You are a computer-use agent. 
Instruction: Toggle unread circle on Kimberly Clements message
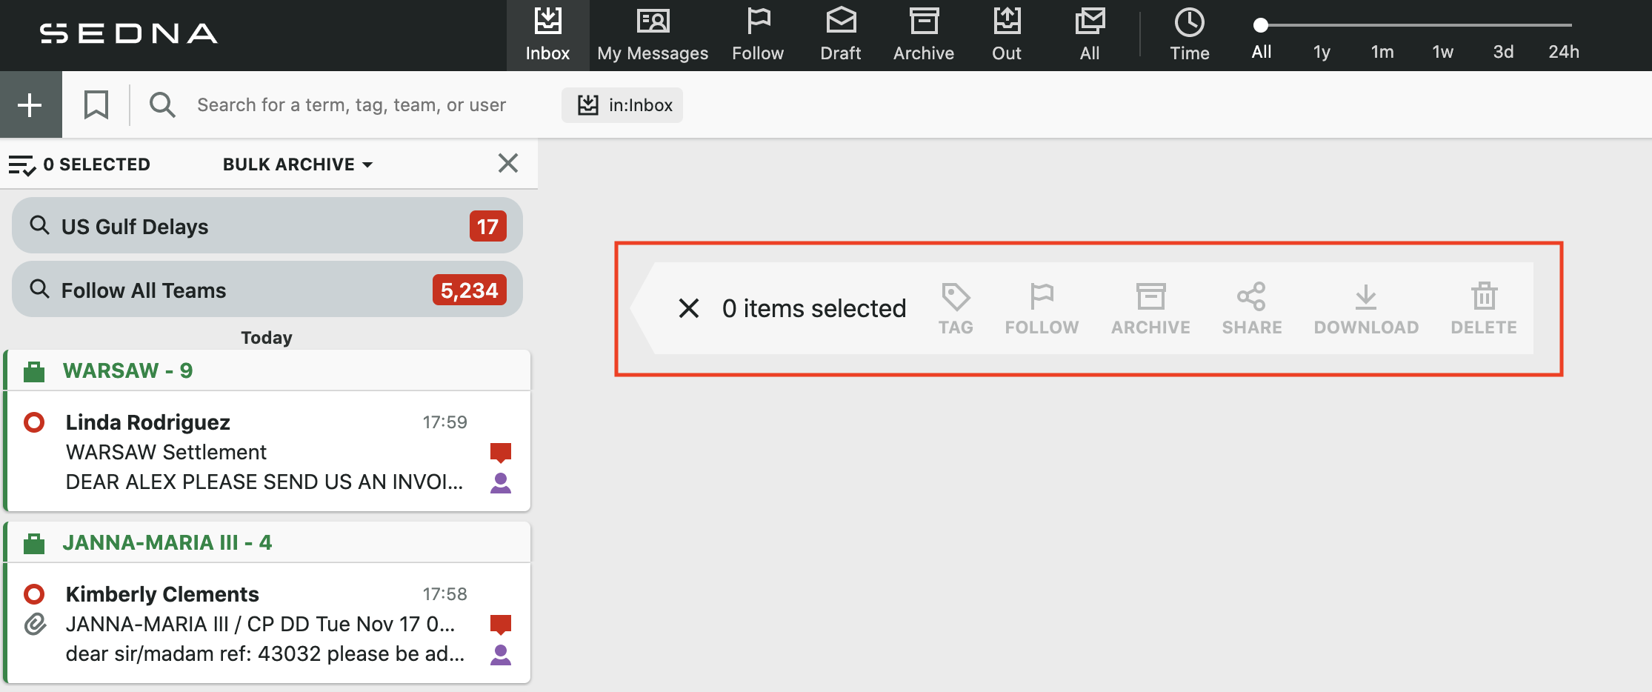(x=34, y=594)
